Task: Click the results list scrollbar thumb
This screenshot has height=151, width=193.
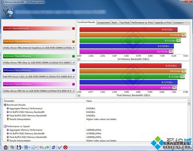Action: (x=189, y=104)
